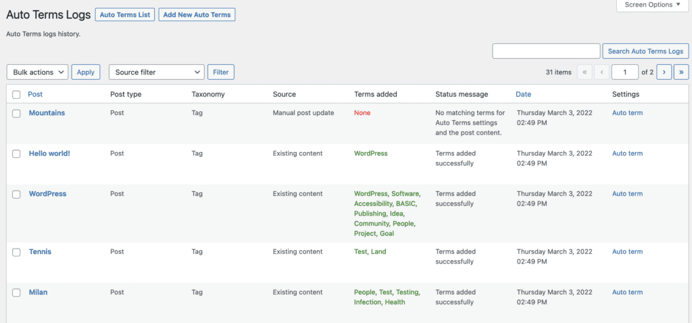Open the Bulk actions dropdown
This screenshot has width=692, height=323.
(38, 72)
